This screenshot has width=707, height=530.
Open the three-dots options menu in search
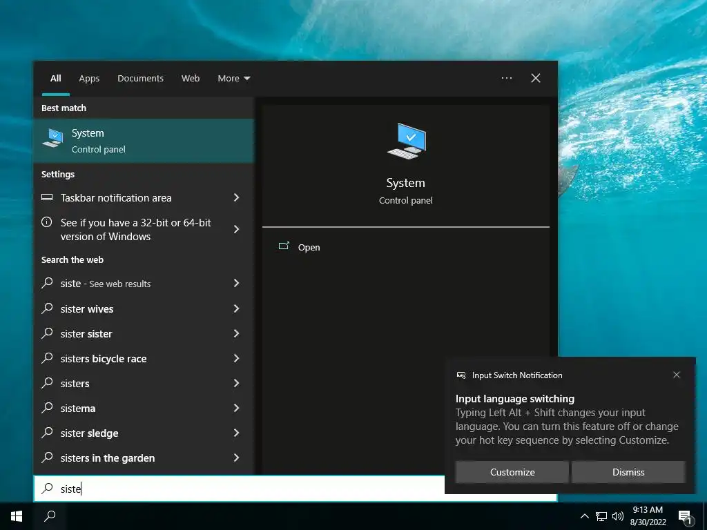point(507,78)
